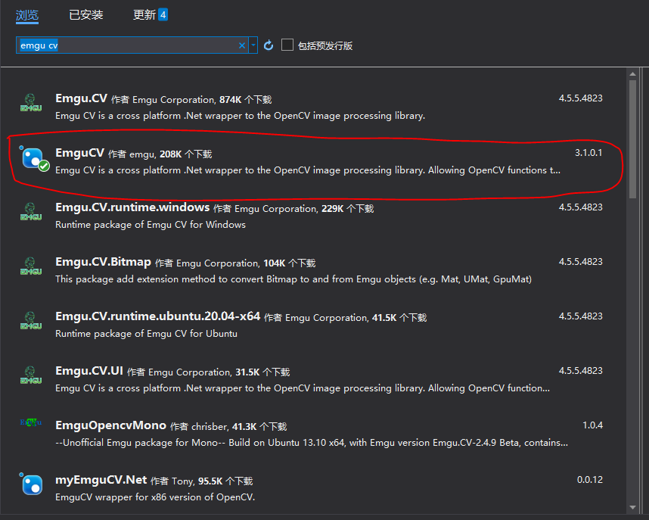Image resolution: width=649 pixels, height=520 pixels.
Task: Select the EmguOpencvMono package title
Action: 110,425
